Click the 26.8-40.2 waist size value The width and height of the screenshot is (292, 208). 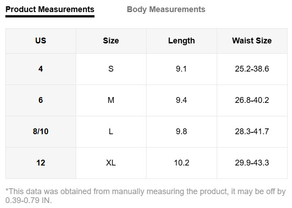[252, 100]
